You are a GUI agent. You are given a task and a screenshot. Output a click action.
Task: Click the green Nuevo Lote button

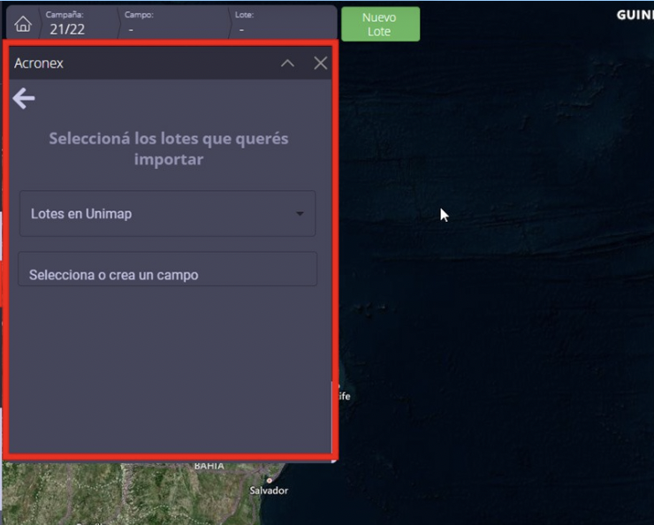(x=380, y=24)
